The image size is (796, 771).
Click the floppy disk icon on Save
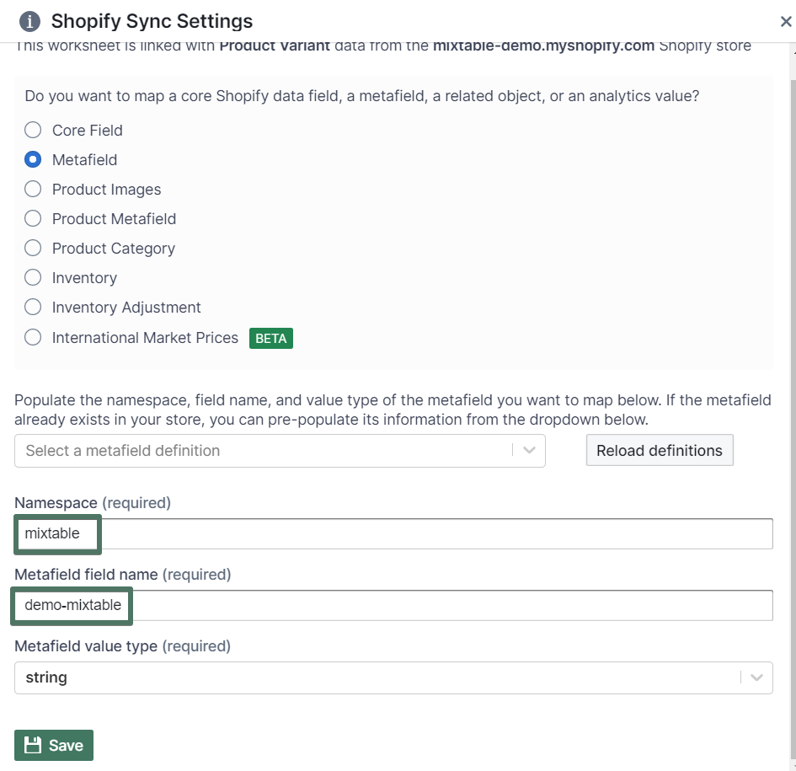pos(33,745)
